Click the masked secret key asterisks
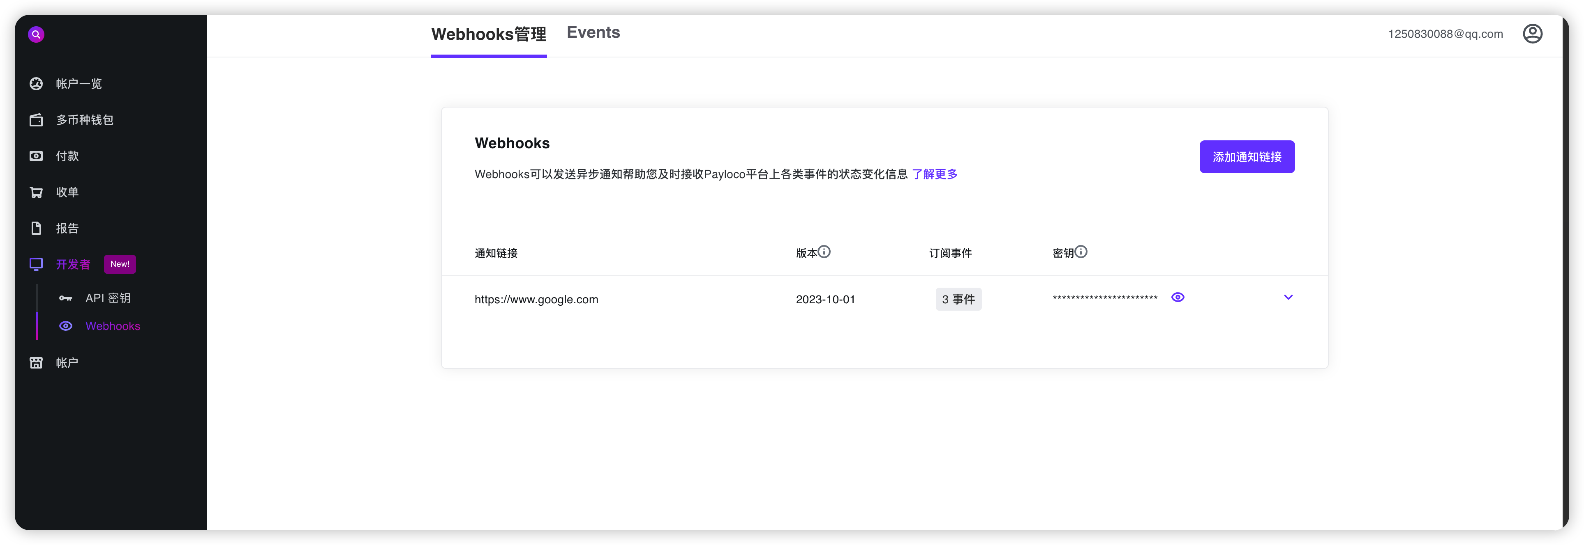 pos(1105,298)
